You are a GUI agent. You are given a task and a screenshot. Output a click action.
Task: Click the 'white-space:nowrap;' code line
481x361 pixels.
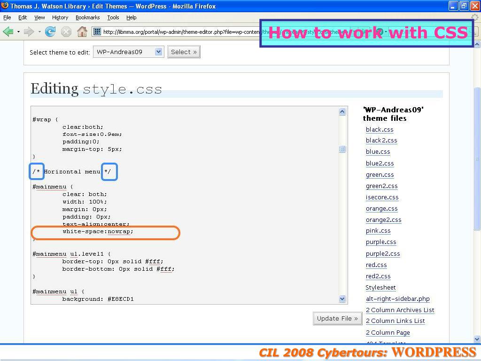point(98,231)
